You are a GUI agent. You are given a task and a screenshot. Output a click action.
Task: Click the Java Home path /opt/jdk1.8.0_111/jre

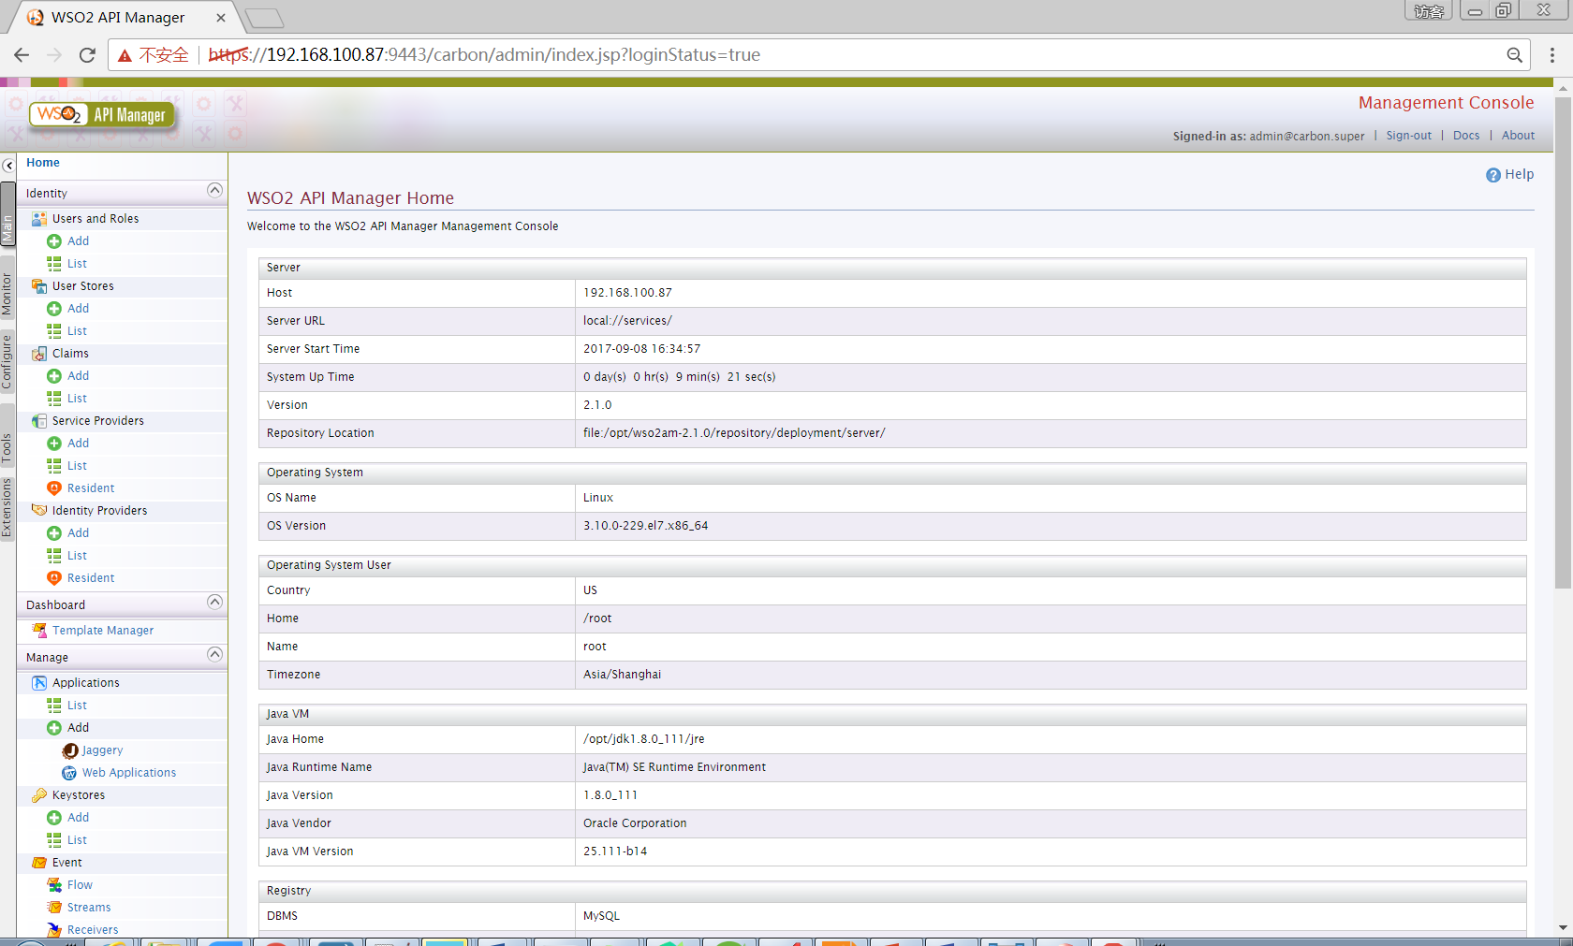643,739
